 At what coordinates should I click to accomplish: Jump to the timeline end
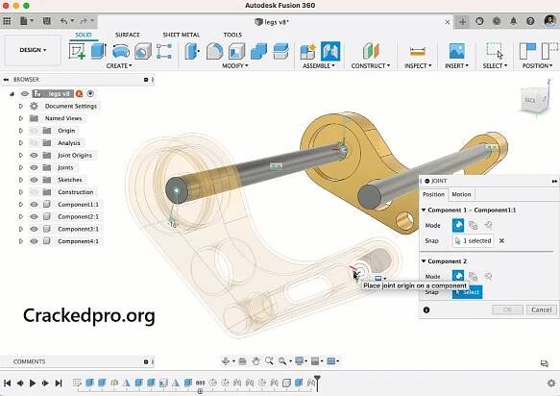point(59,384)
